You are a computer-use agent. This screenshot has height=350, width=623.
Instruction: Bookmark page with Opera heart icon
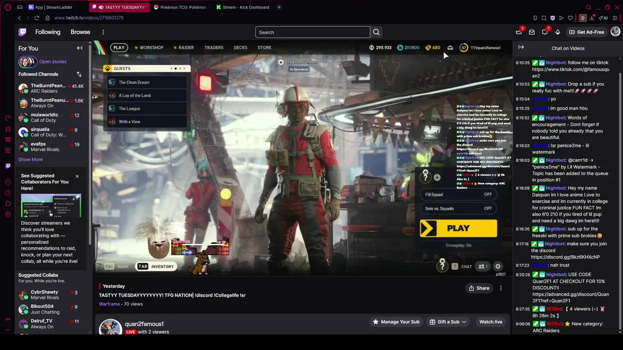tap(570, 18)
